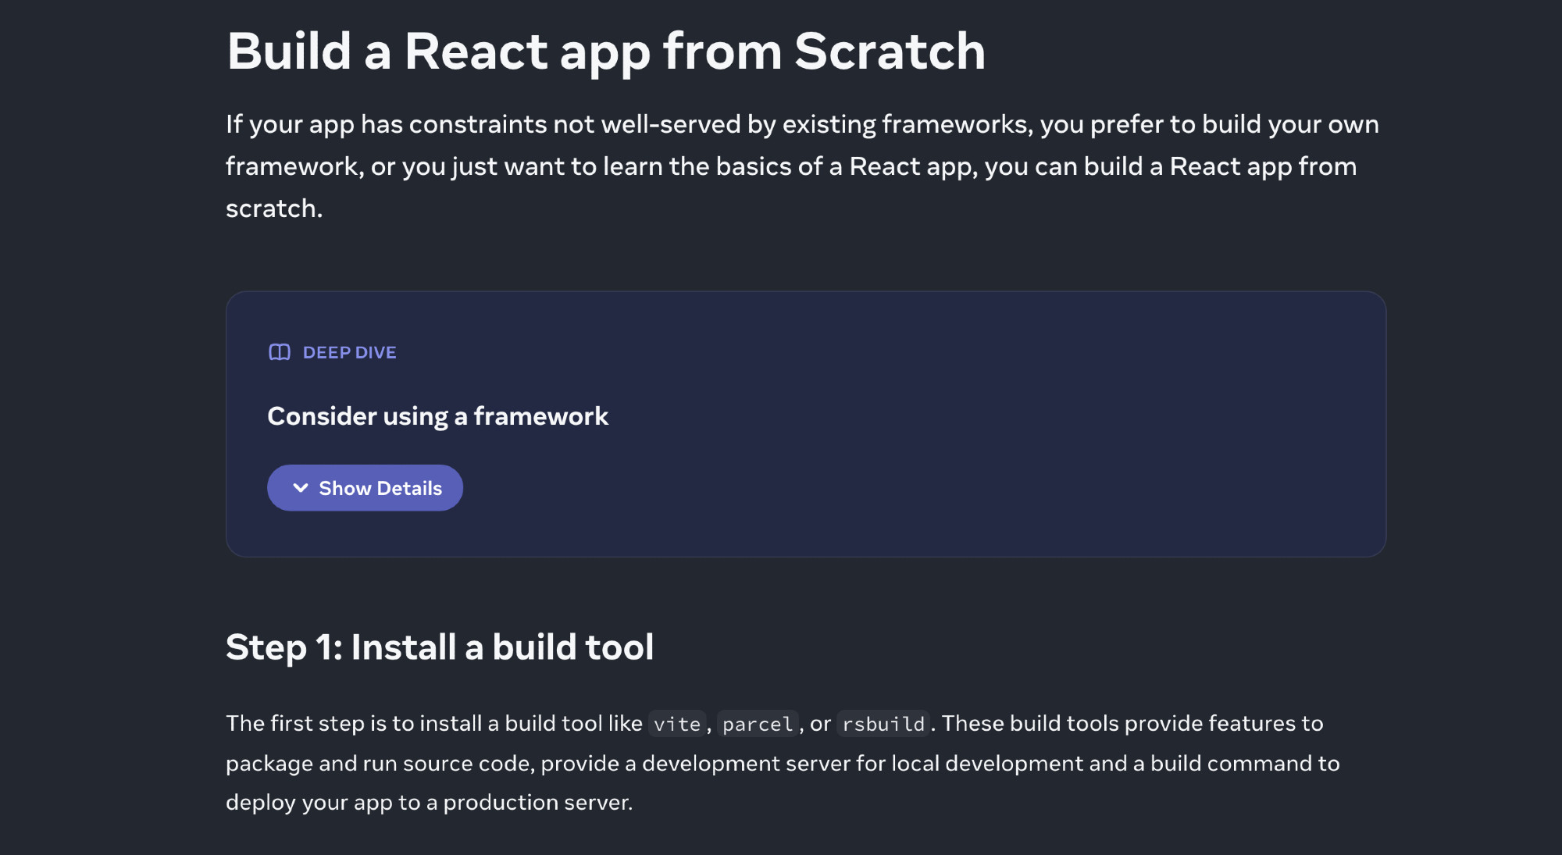Click the chevron arrow in Show Details
1562x855 pixels.
coord(301,488)
